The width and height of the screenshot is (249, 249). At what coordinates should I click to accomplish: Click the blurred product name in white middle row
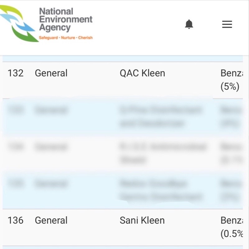pos(163,153)
